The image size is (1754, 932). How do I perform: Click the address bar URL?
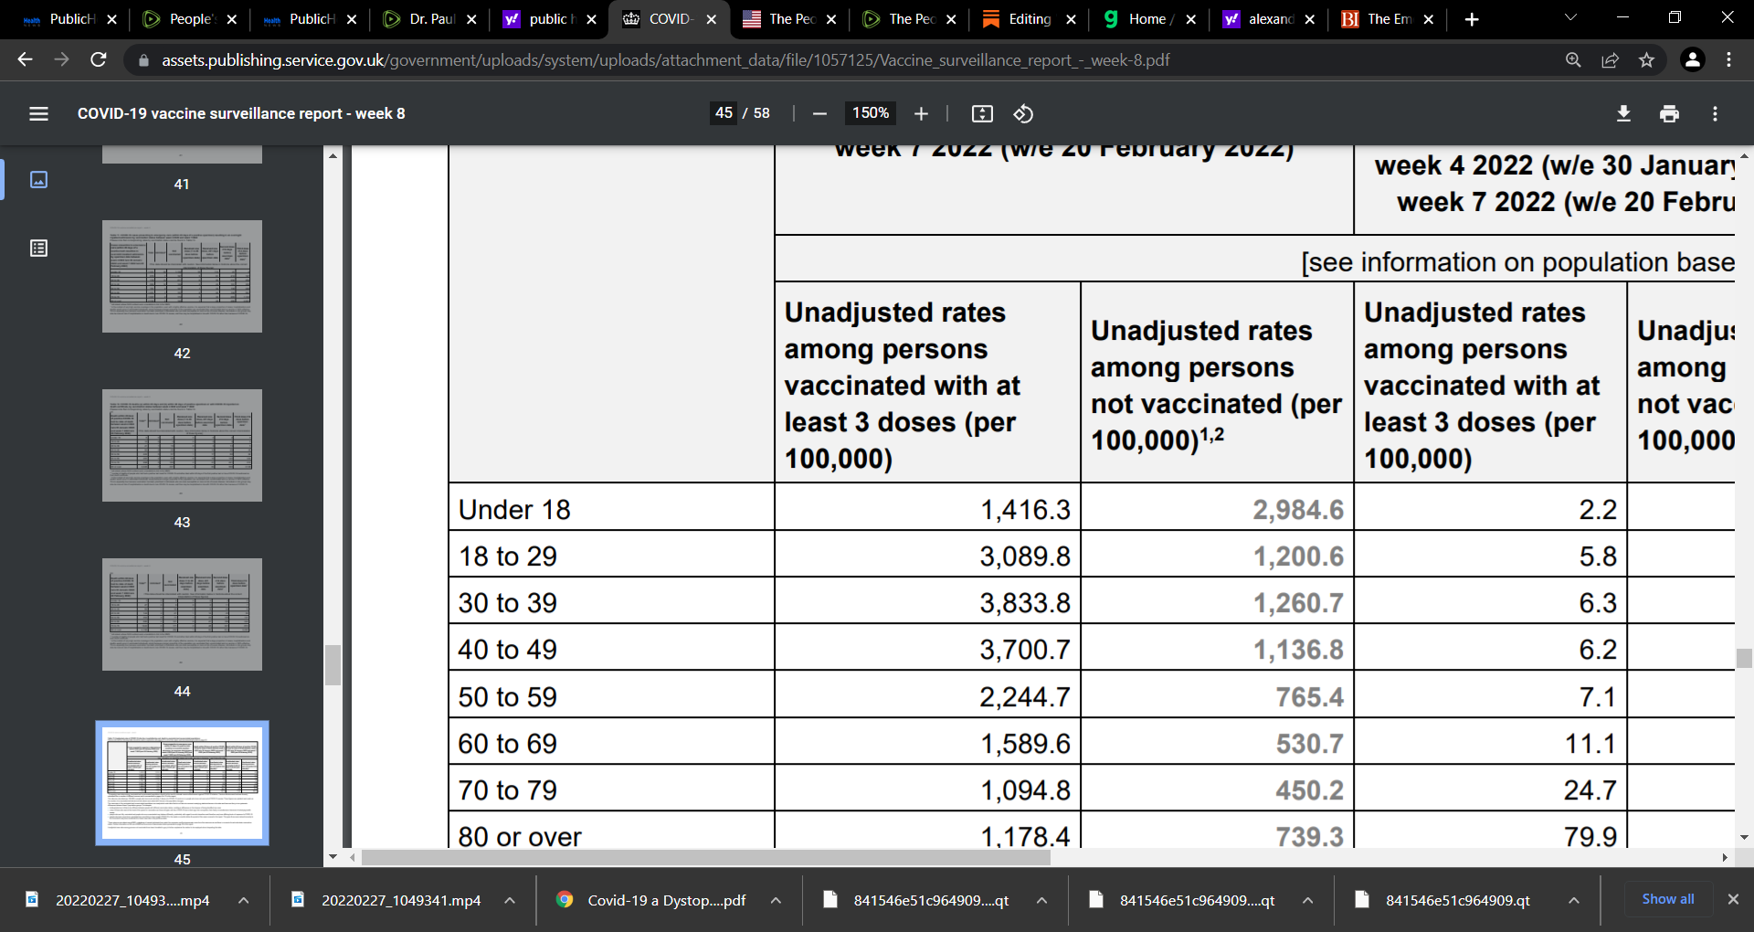click(665, 60)
